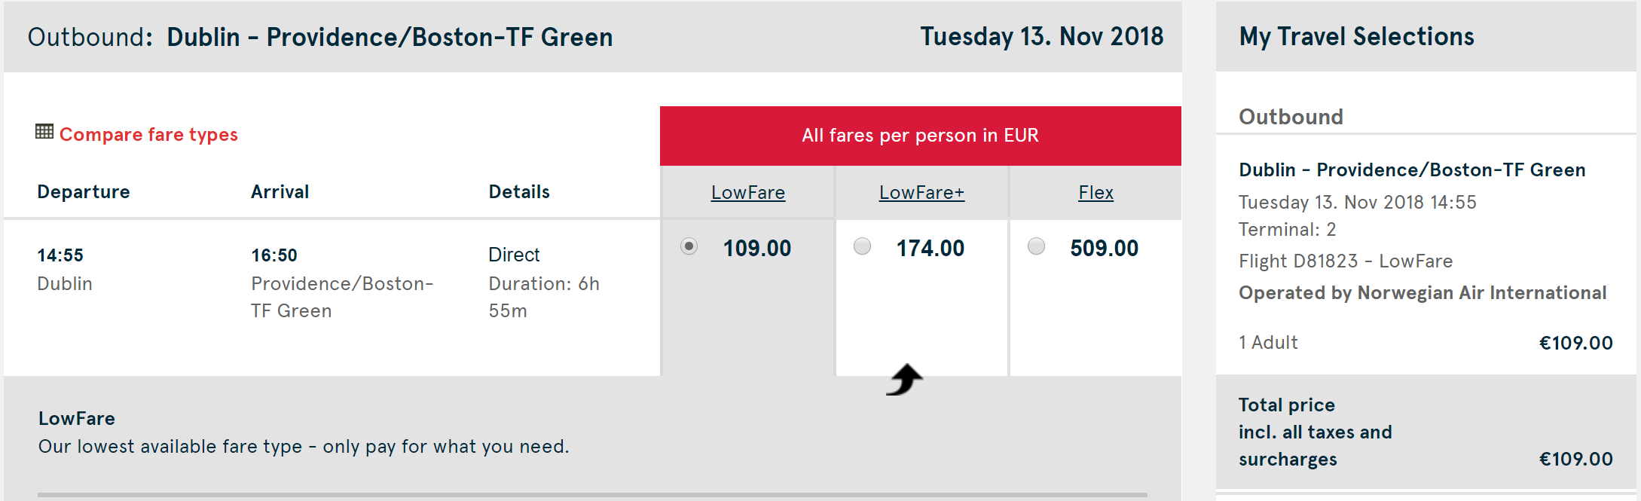Click the 174.00 fare price

[x=931, y=248]
